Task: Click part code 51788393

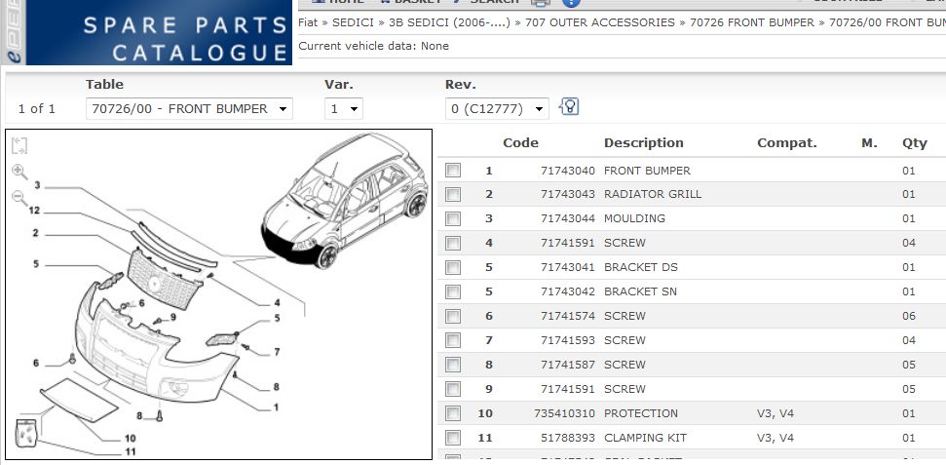Action: pos(568,438)
